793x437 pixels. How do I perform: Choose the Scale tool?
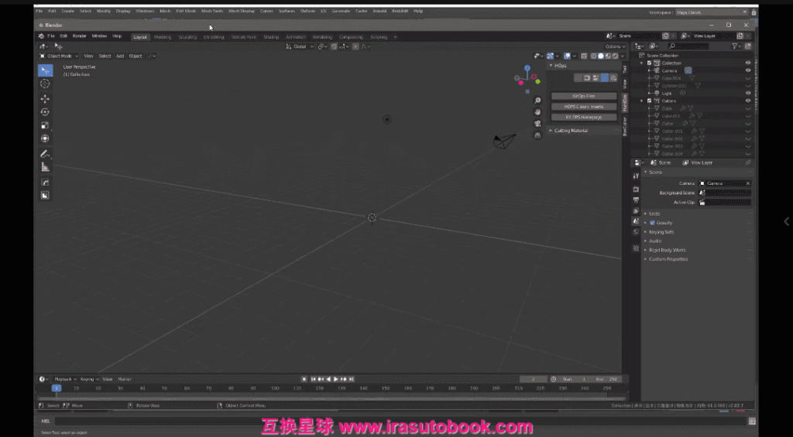tap(45, 125)
